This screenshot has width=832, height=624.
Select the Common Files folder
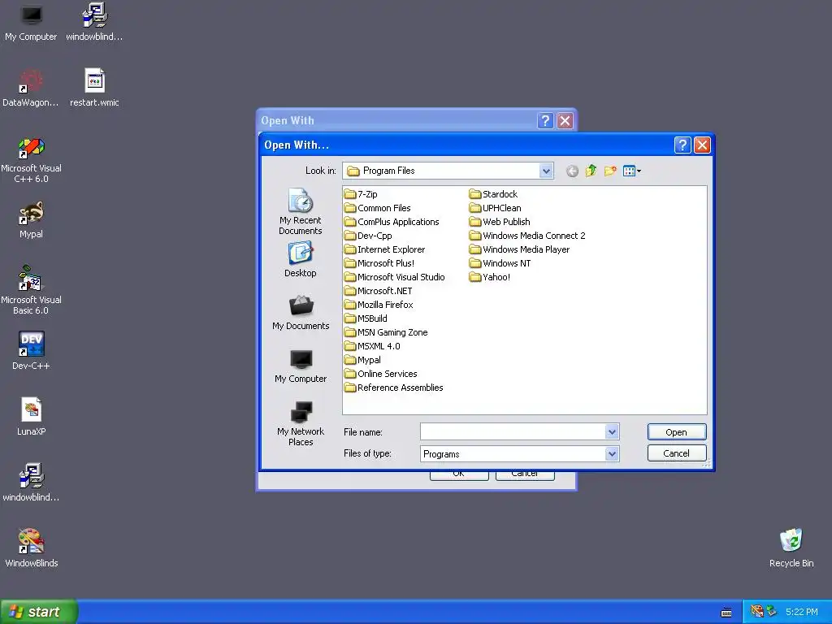(x=377, y=208)
